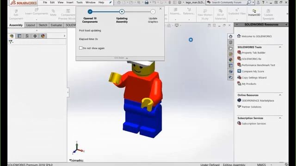
Task: Click Hide Details chevron in progress dialog
Action: point(127,58)
